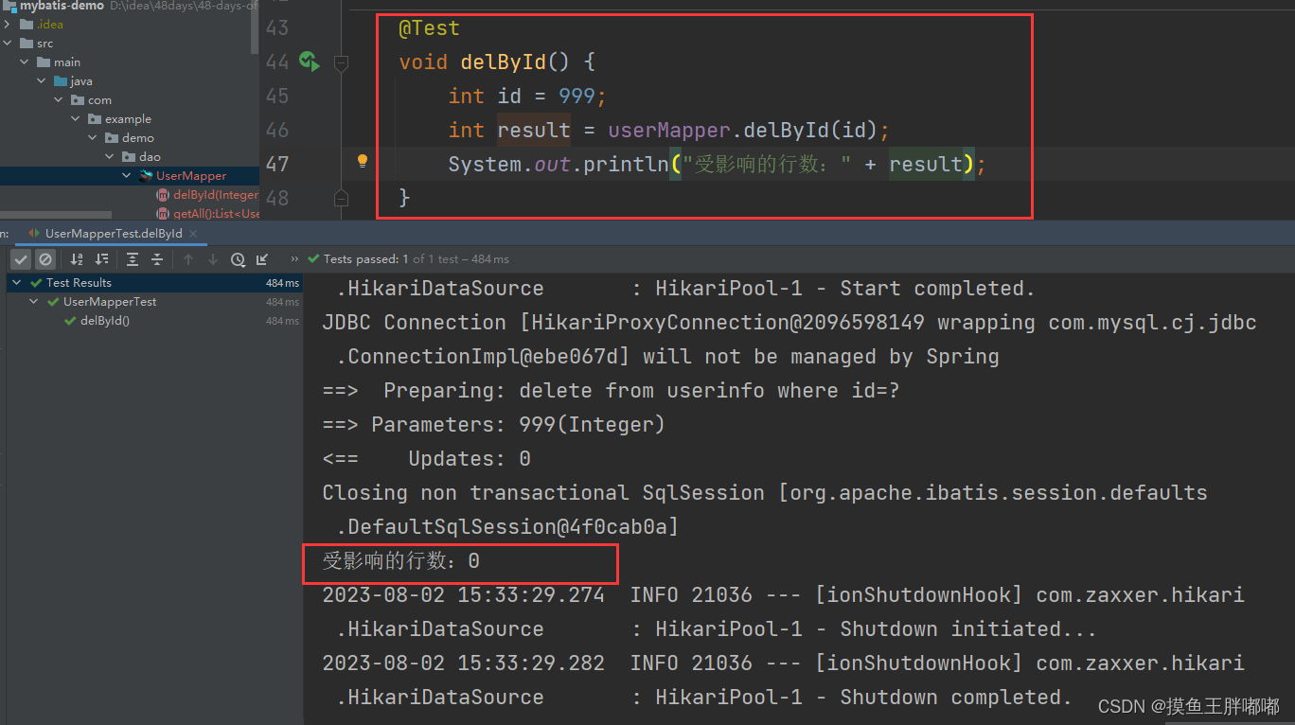Viewport: 1295px width, 725px height.
Task: Sort tests alphabetically
Action: [x=77, y=259]
